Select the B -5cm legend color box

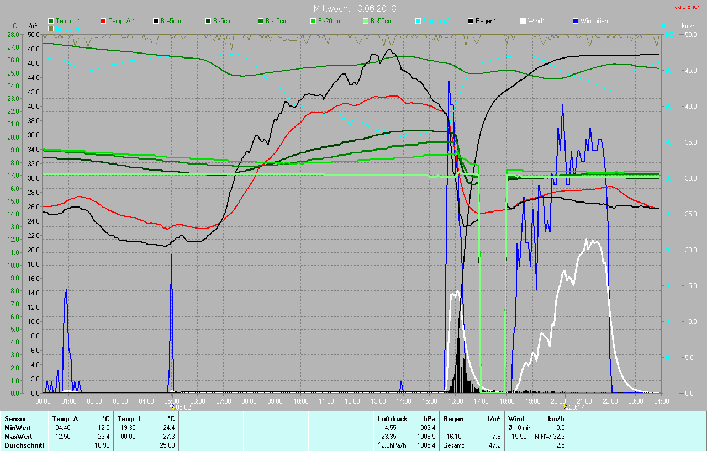(209, 21)
